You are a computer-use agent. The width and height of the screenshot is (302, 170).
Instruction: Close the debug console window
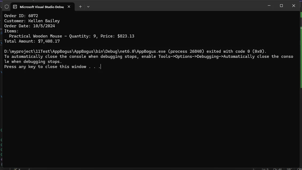(x=294, y=6)
